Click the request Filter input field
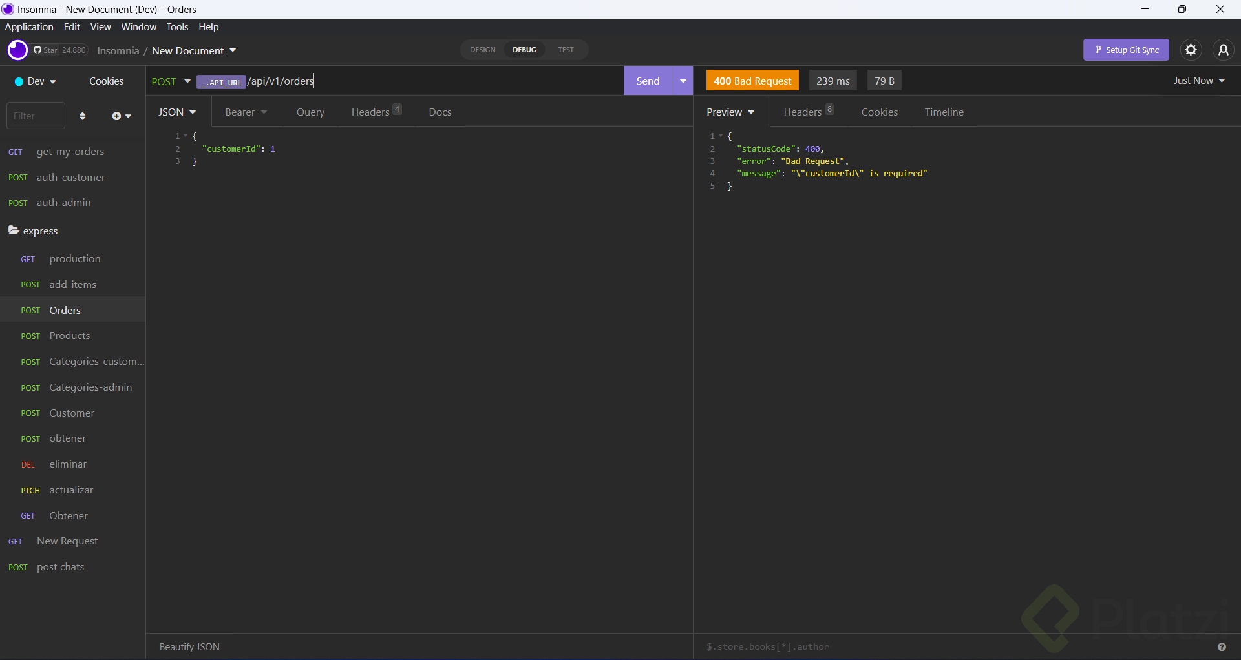1241x660 pixels. click(36, 116)
